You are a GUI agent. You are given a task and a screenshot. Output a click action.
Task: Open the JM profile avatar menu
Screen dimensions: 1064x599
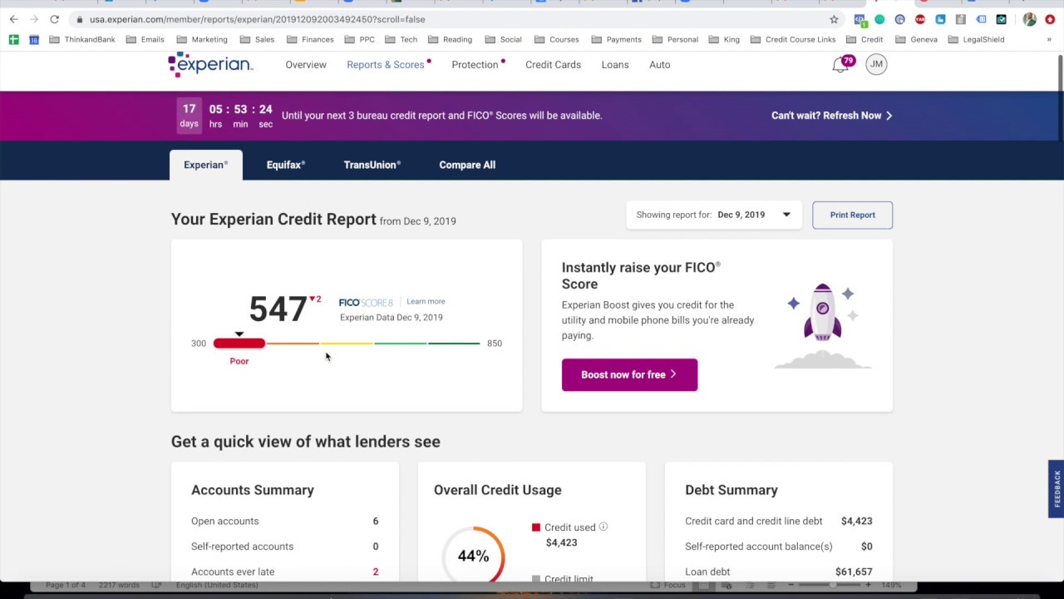876,64
